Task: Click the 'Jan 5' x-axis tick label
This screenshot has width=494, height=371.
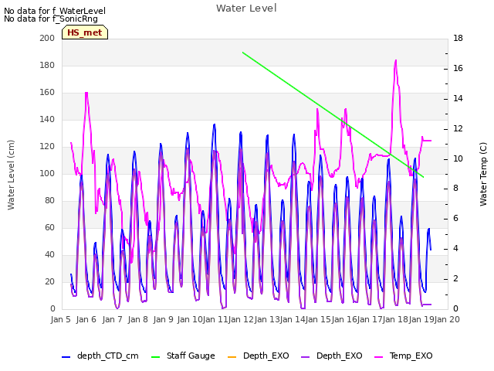Action: 60,319
